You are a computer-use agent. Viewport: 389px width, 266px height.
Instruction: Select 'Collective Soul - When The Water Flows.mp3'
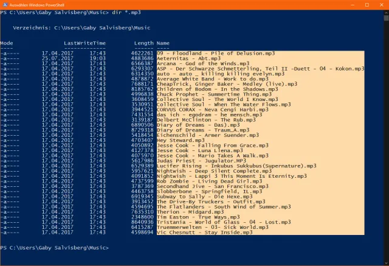pos(224,105)
